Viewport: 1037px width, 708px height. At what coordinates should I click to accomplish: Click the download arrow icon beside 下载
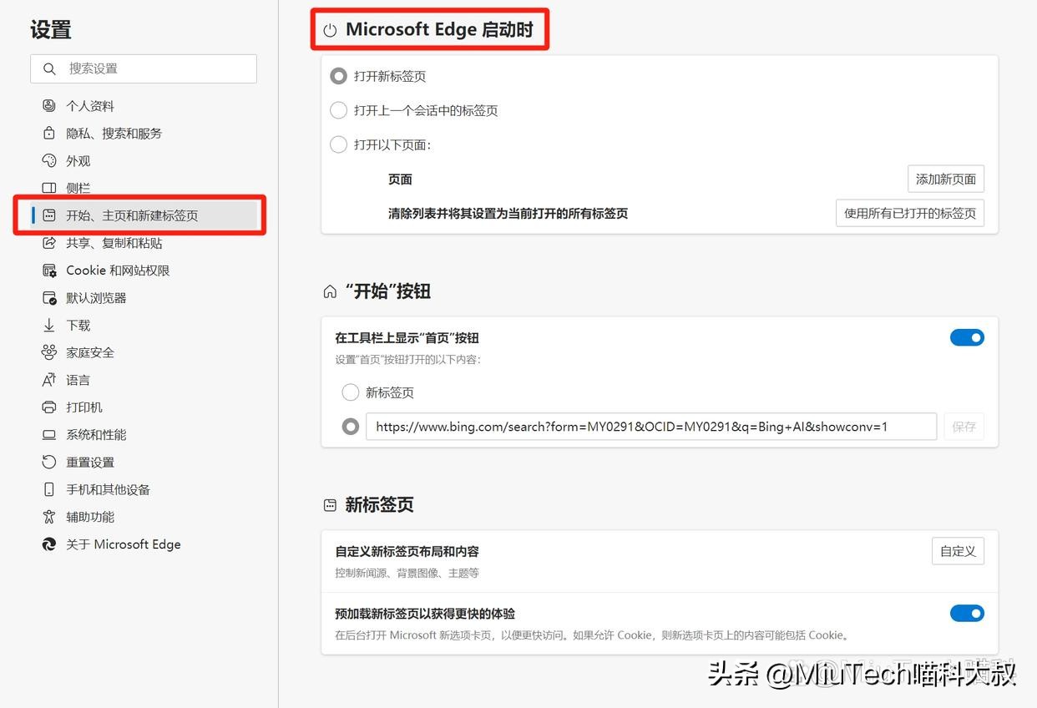[49, 326]
